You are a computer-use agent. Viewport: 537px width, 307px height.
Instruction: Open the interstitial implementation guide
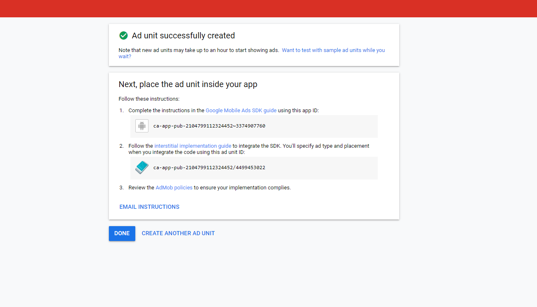pos(192,146)
